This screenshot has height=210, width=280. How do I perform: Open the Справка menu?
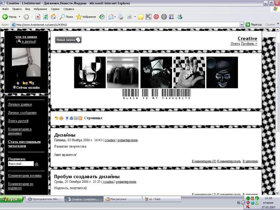[68, 9]
